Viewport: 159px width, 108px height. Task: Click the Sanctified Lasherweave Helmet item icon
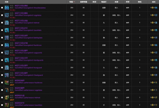coord(7,97)
